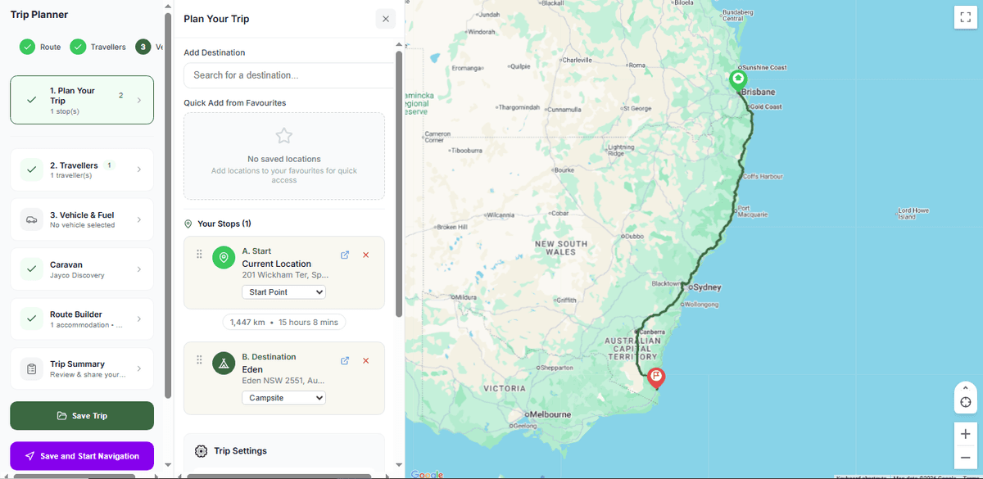Click the Travellers completed checkmark
This screenshot has height=479, width=983.
pyautogui.click(x=78, y=47)
